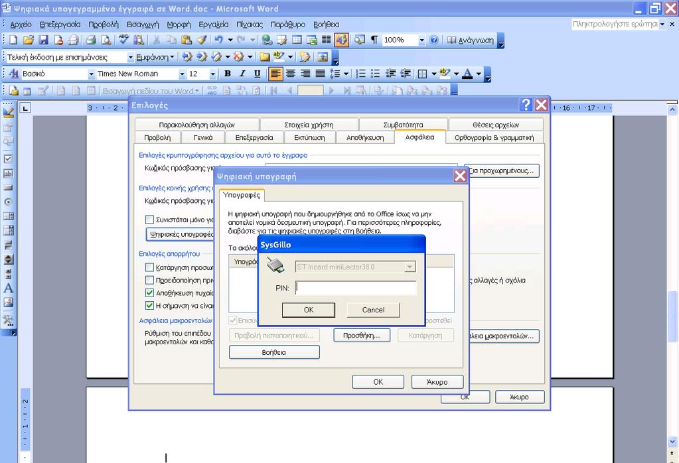Click the Ψηφιακές υπογραφές button
Viewport: 679px width, 463px height.
pyautogui.click(x=180, y=235)
